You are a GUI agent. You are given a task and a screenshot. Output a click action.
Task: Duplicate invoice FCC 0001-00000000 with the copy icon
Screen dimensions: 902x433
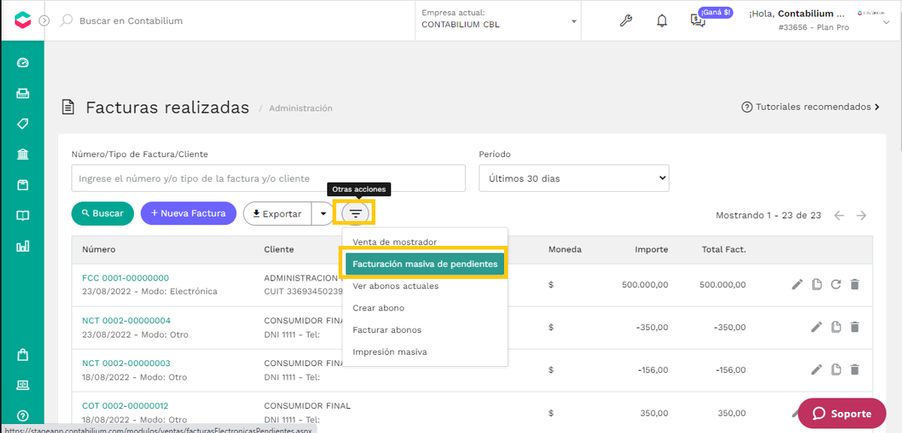(816, 284)
